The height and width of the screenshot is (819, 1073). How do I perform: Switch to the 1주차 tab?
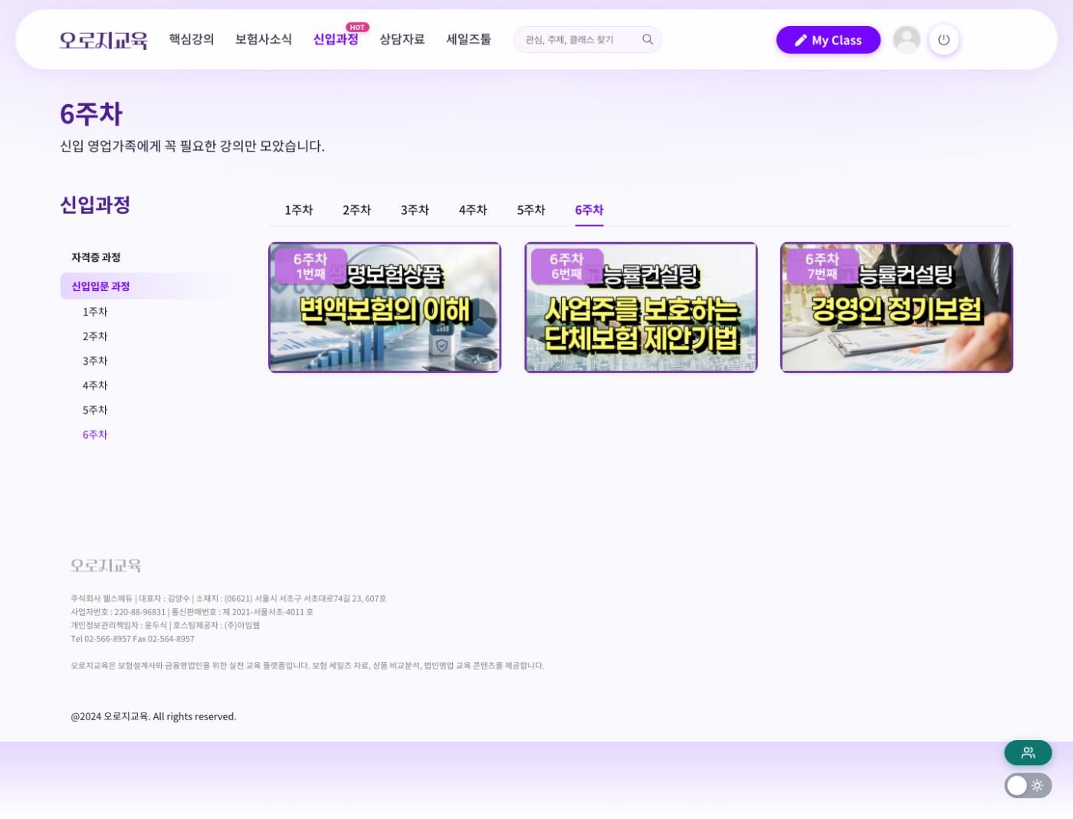(x=299, y=210)
